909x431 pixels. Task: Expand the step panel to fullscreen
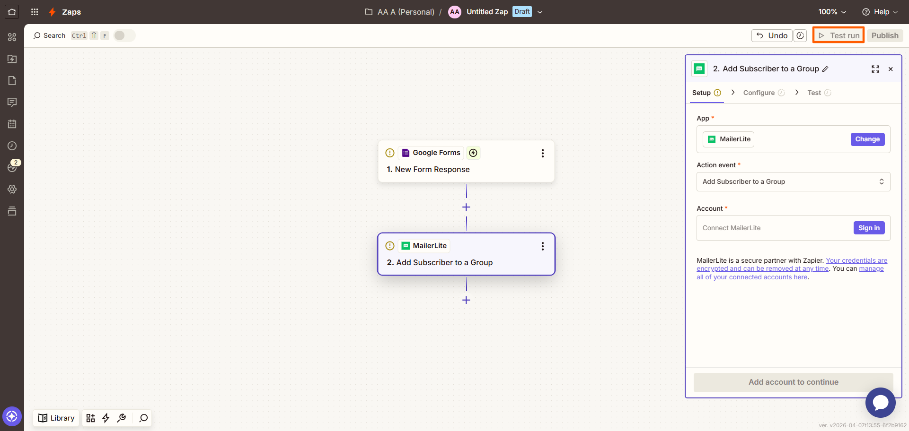tap(875, 69)
